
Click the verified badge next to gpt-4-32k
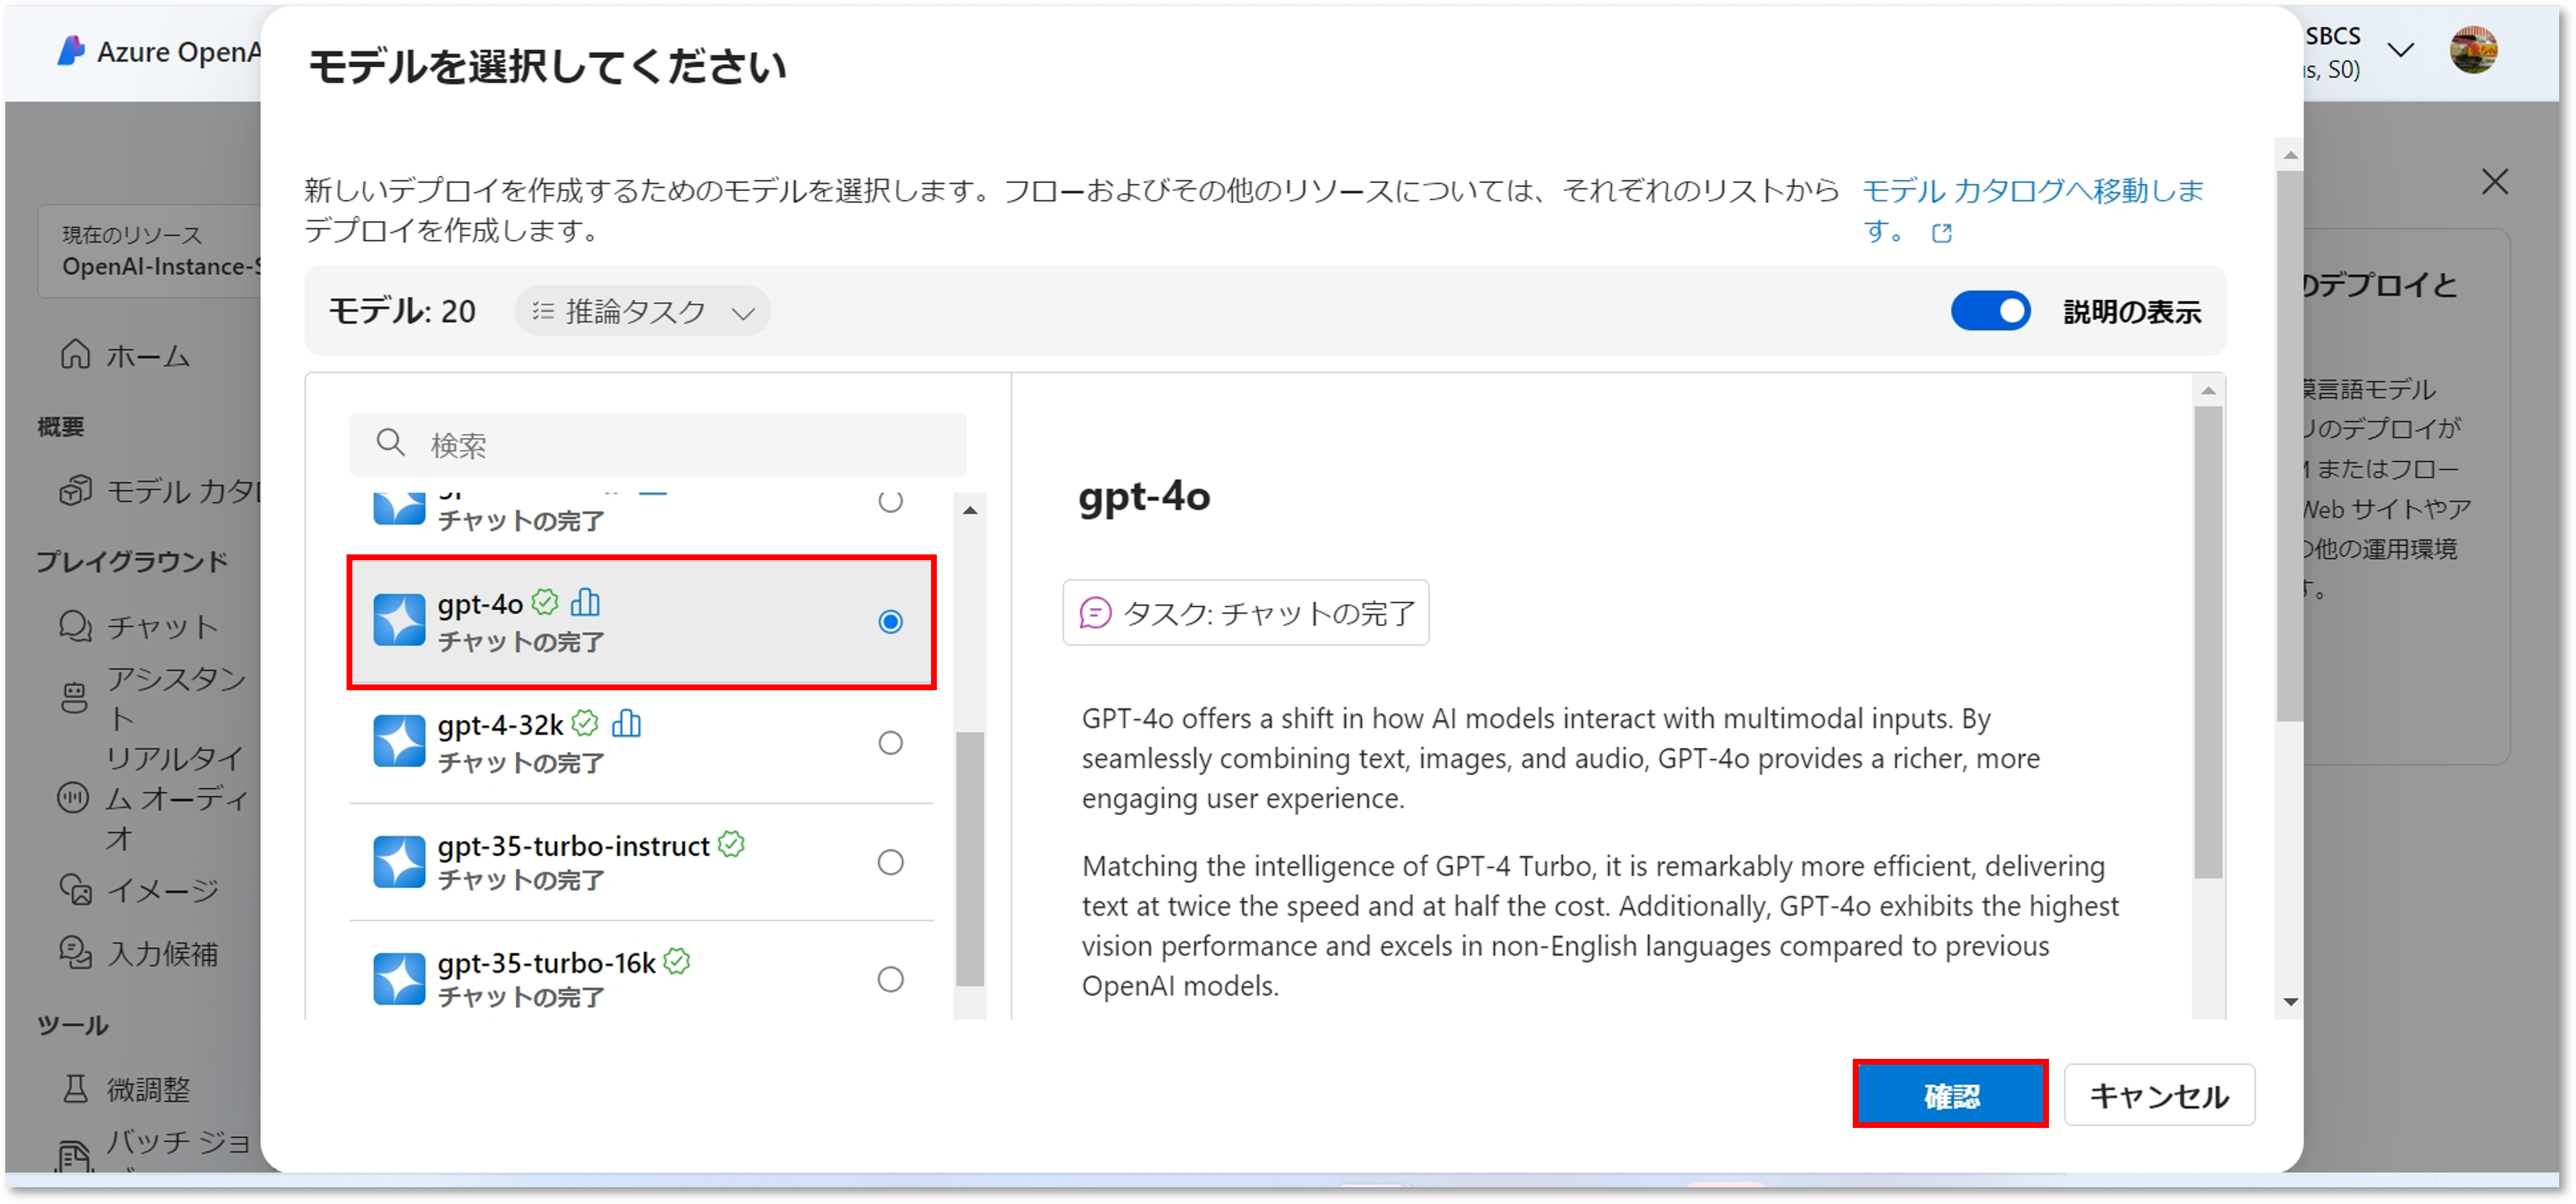[586, 722]
